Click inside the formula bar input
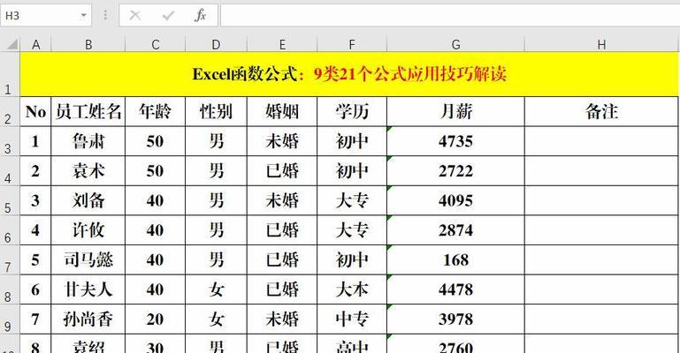 click(450, 16)
